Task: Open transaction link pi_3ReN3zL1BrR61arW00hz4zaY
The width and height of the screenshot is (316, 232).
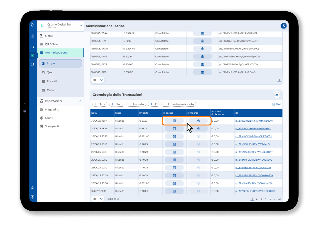Action: [253, 168]
